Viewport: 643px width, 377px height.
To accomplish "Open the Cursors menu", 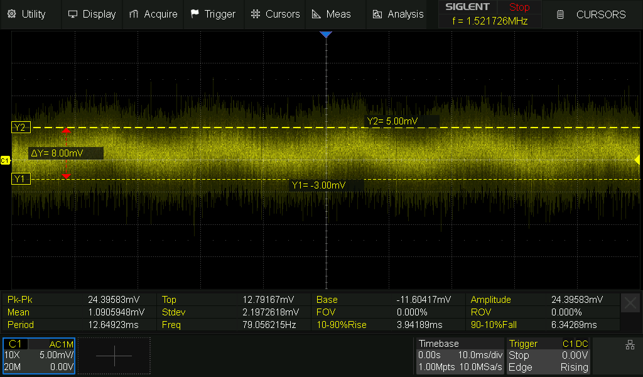I will click(x=275, y=14).
